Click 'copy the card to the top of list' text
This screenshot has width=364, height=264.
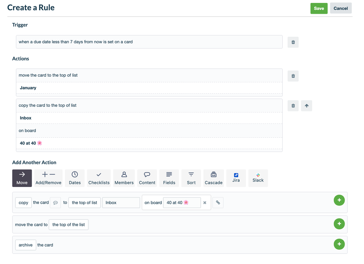[48, 105]
